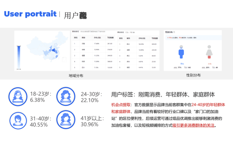The height and width of the screenshot is (147, 233).
Task: Click the red 机会点提取 label
Action: (121, 105)
